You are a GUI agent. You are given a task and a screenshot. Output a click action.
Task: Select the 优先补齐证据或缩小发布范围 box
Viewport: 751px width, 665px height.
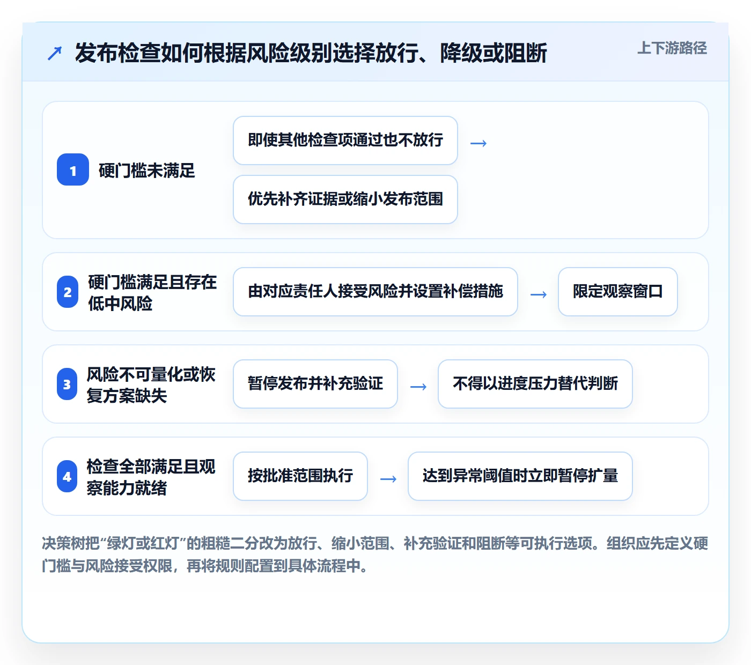tap(345, 199)
